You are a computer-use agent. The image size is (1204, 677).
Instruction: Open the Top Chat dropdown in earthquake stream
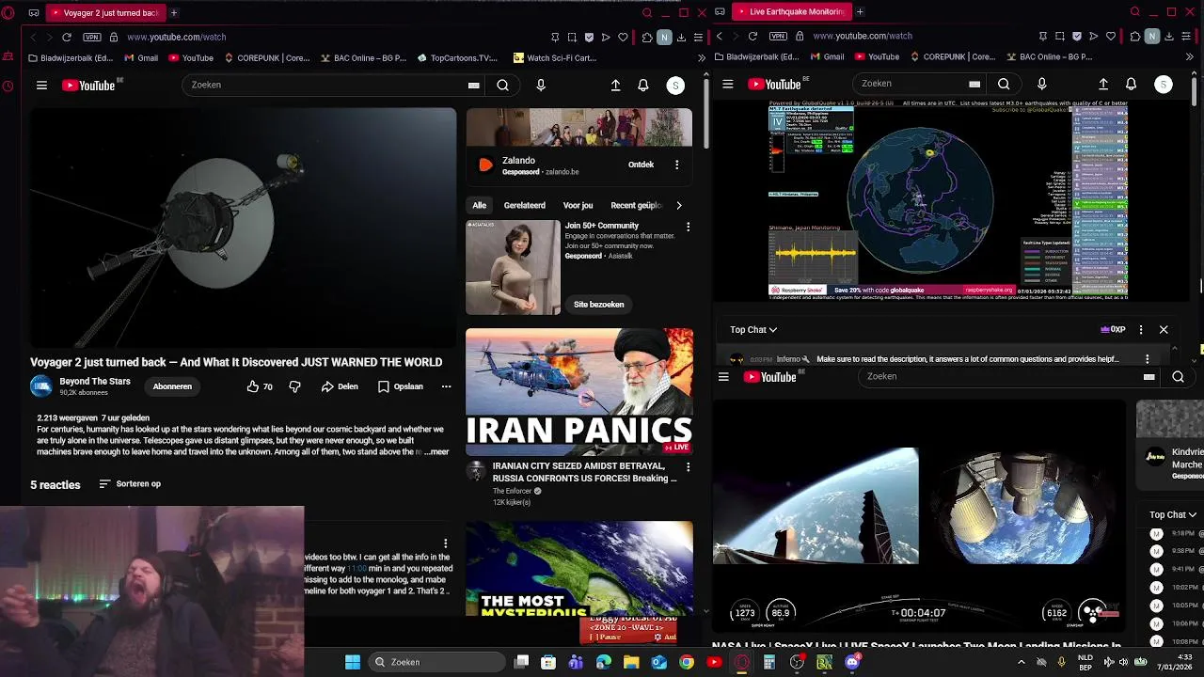[x=753, y=330]
